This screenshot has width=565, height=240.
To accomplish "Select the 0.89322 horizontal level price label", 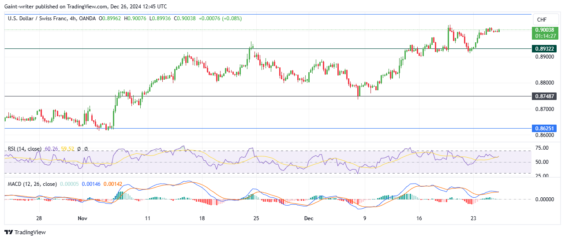I will coord(543,48).
